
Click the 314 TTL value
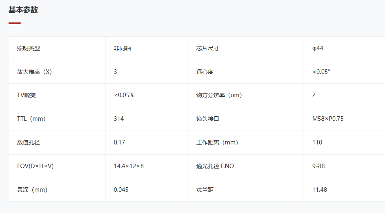119,119
